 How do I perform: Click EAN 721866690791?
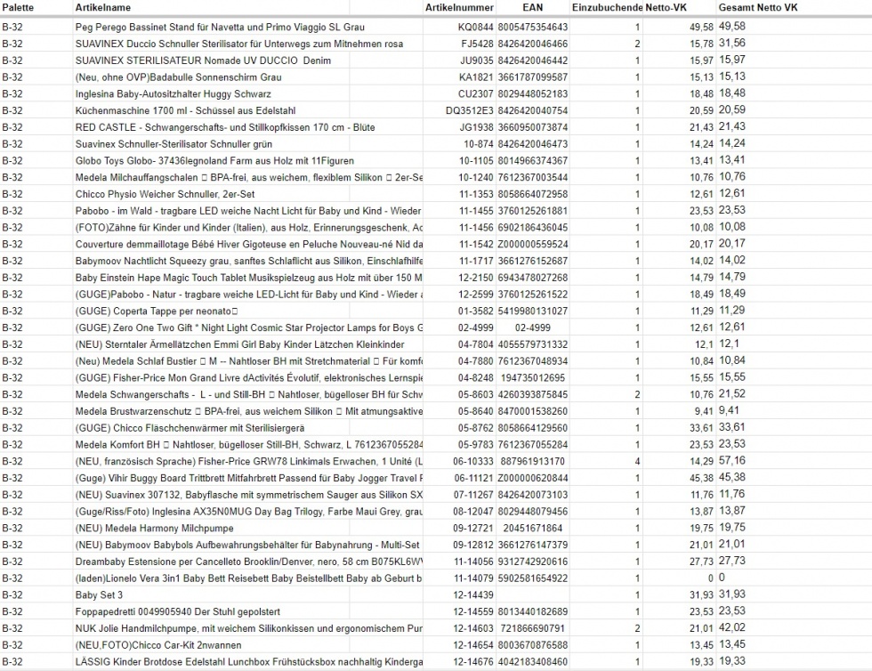click(533, 628)
